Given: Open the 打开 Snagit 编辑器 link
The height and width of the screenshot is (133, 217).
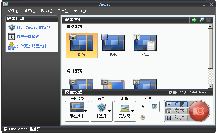Looking at the screenshot, I should tap(33, 27).
